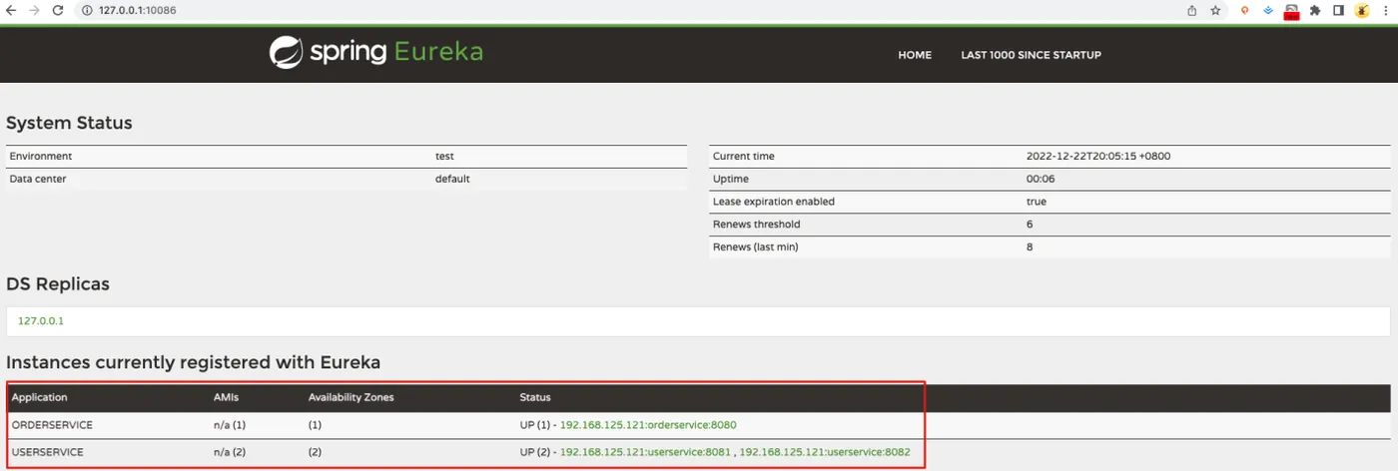The width and height of the screenshot is (1398, 471).
Task: Open the Chrome three-dot menu
Action: pos(1385,10)
